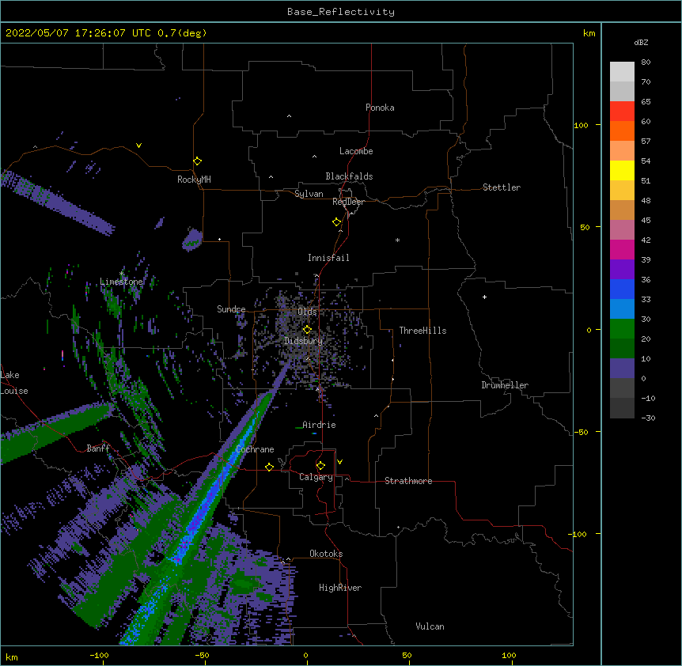Click the Sundre town label
This screenshot has width=682, height=666.
point(231,309)
